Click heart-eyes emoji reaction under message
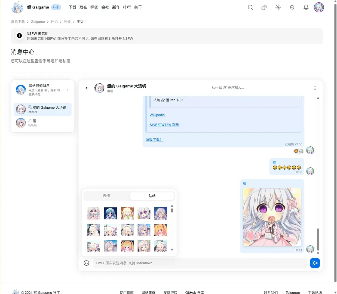 coord(296,151)
